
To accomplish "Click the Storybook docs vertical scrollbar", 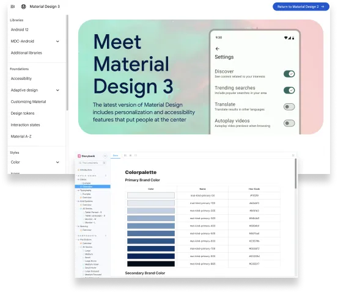I will coord(296,173).
